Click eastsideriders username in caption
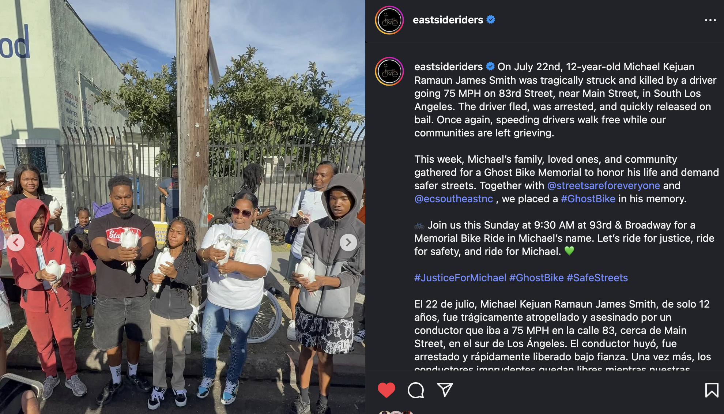 pos(448,67)
